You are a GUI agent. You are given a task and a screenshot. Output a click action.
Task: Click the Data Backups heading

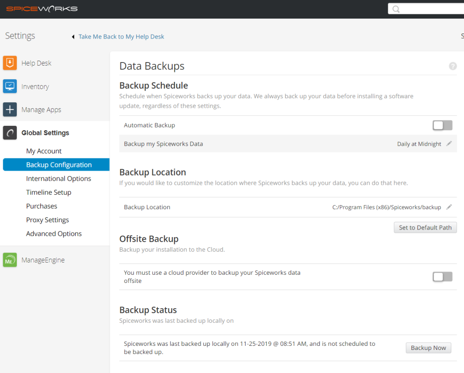tap(152, 66)
